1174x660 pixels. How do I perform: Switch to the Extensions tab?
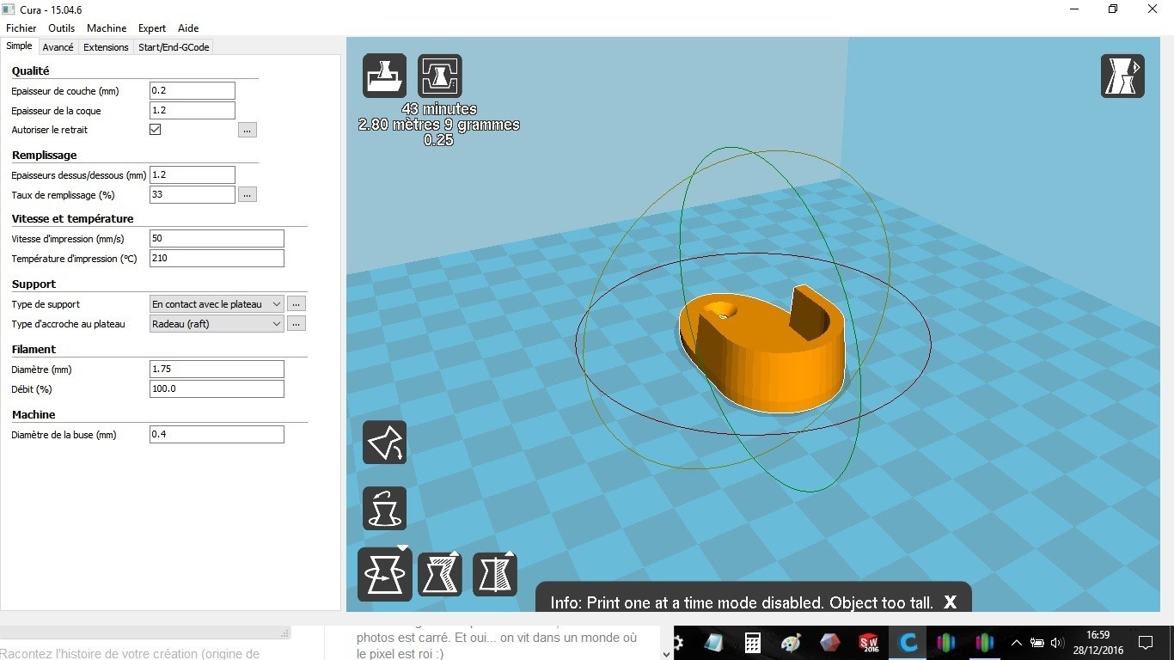click(106, 47)
